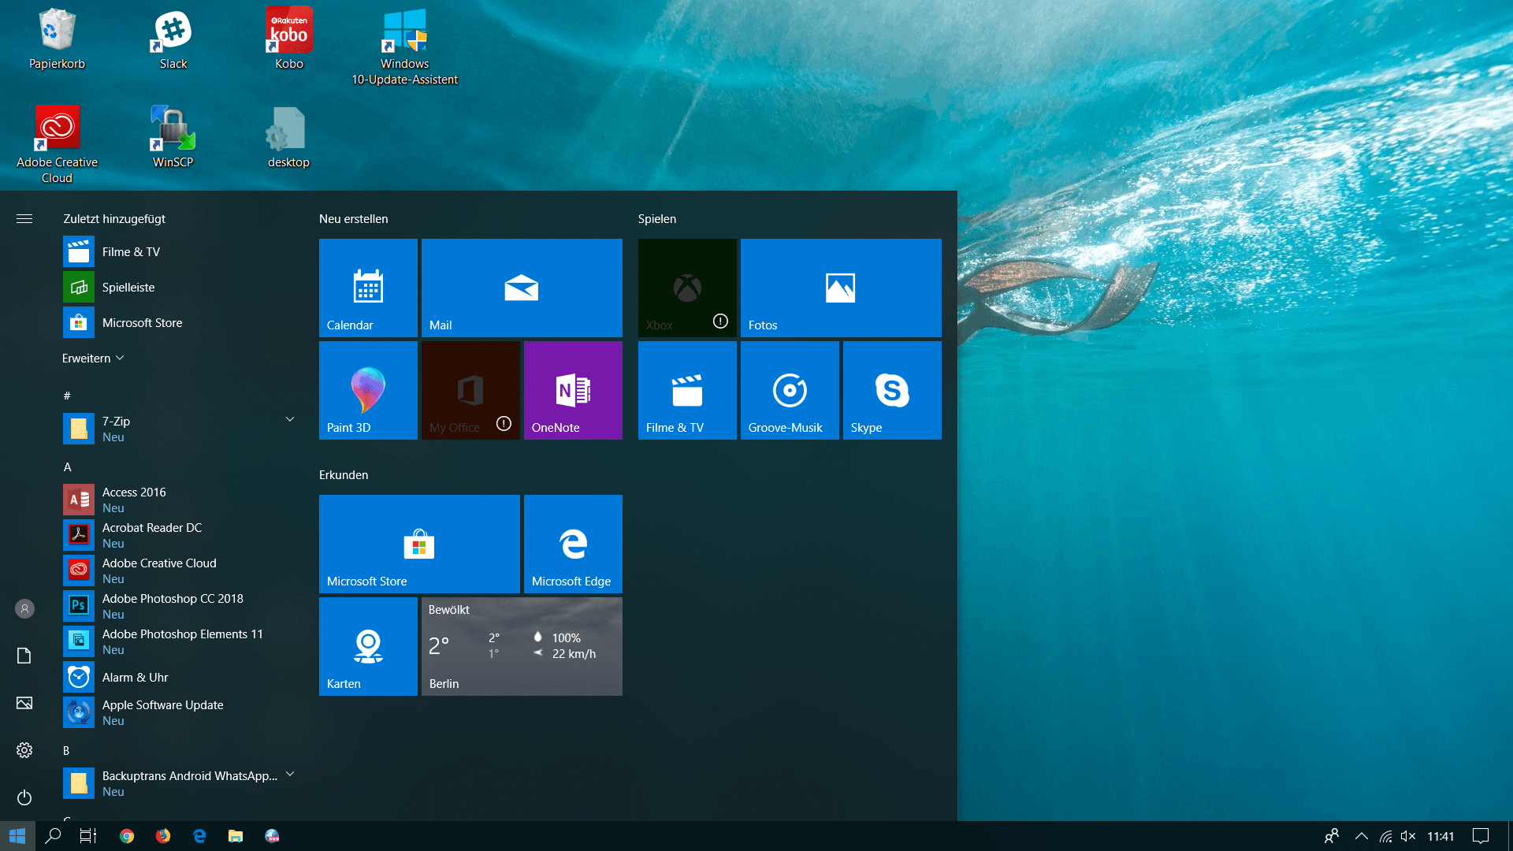Open the Calendar tile
1513x851 pixels.
[368, 288]
